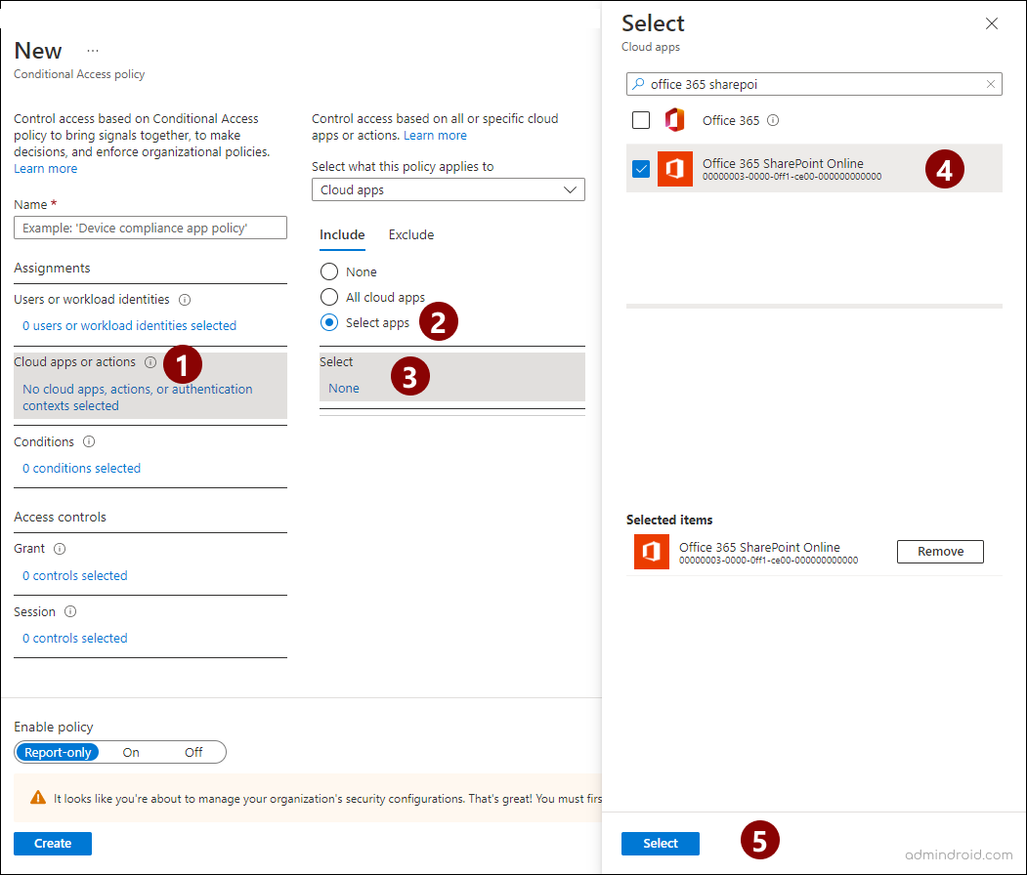Click the Office 365 SharePoint Online app icon

pyautogui.click(x=674, y=168)
